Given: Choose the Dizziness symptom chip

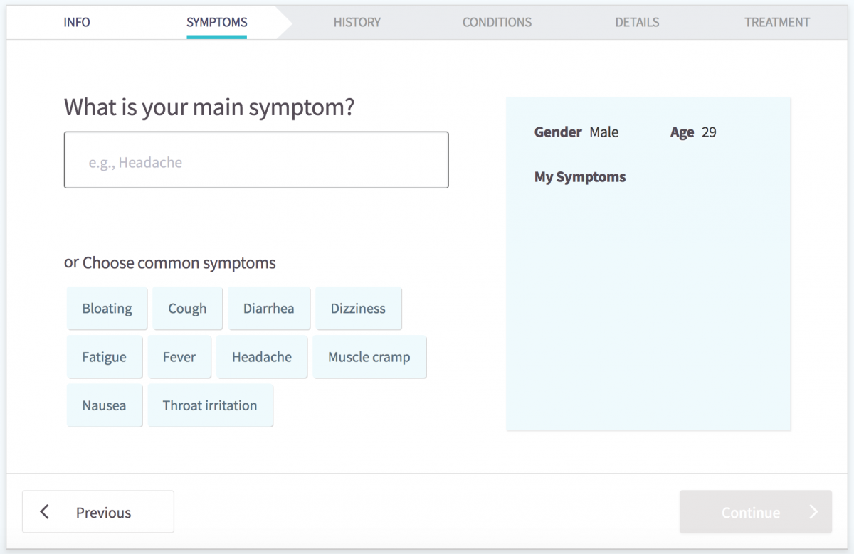Looking at the screenshot, I should [x=359, y=309].
